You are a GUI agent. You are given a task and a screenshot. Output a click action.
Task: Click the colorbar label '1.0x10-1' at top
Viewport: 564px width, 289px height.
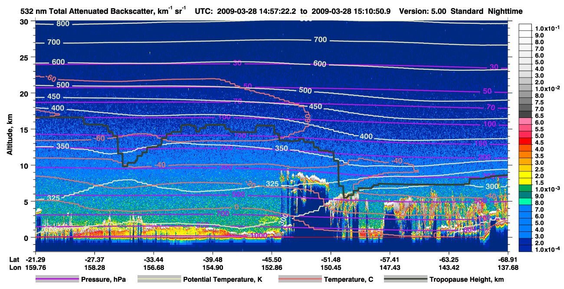(x=547, y=29)
